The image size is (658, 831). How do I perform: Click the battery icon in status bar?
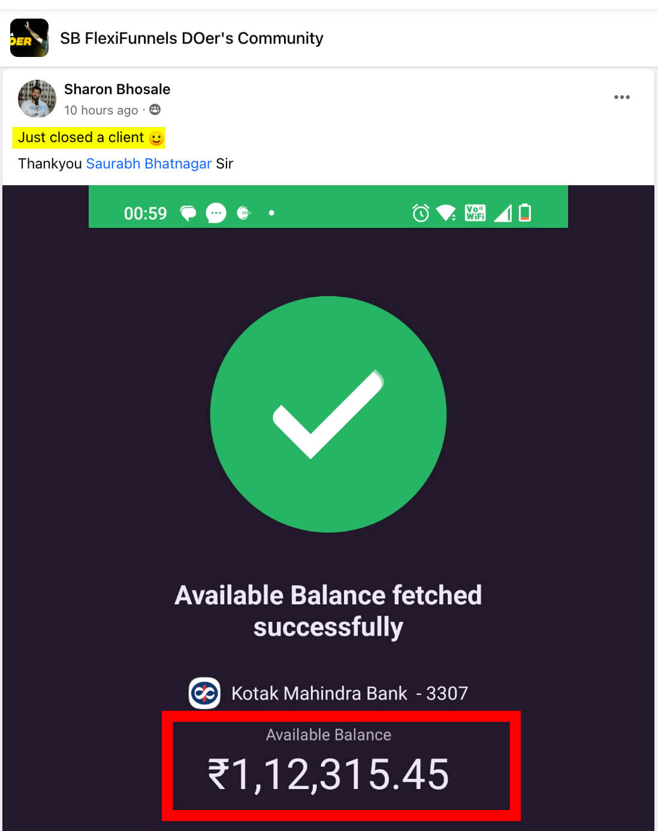tap(525, 213)
